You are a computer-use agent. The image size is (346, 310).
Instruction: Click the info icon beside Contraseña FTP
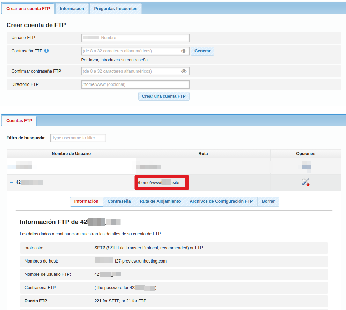coord(46,51)
